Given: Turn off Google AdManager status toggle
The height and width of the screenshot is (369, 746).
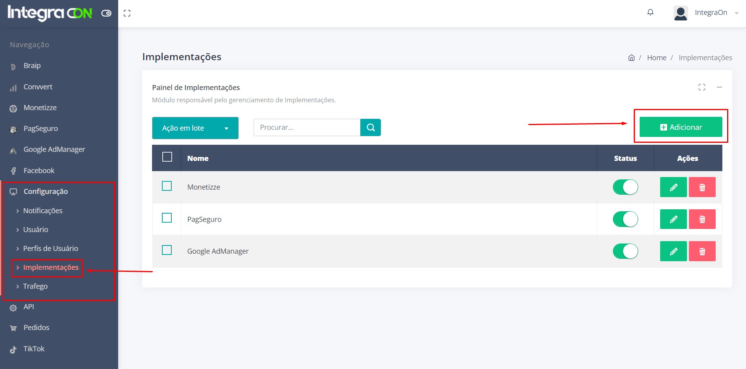Looking at the screenshot, I should pyautogui.click(x=625, y=251).
